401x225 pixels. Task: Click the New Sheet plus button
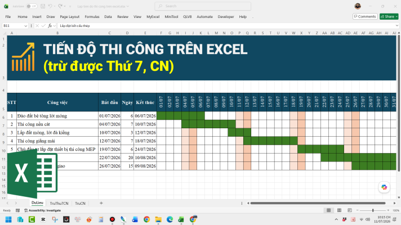[x=101, y=203]
